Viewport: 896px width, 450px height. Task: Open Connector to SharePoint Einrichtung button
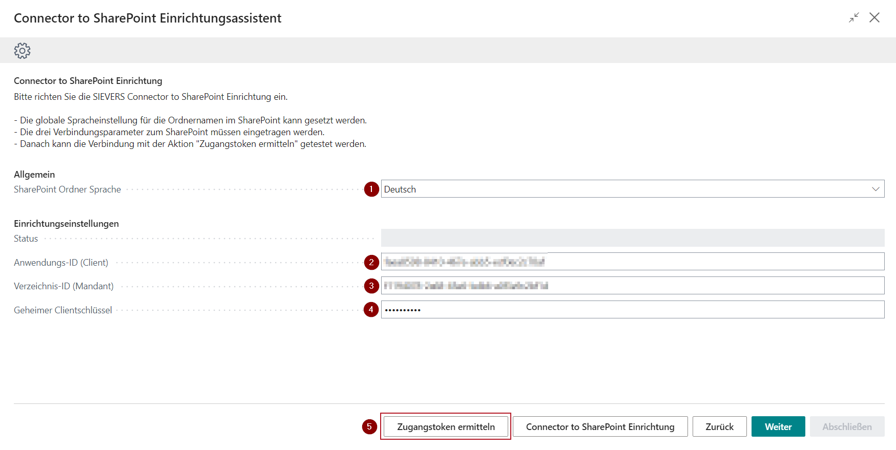click(x=600, y=427)
